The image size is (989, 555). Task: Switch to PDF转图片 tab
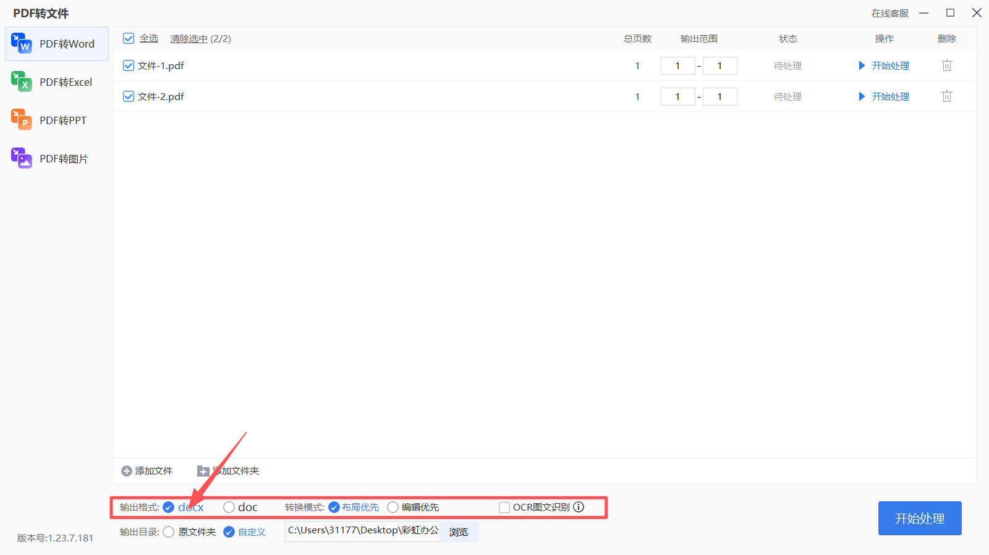tap(57, 159)
